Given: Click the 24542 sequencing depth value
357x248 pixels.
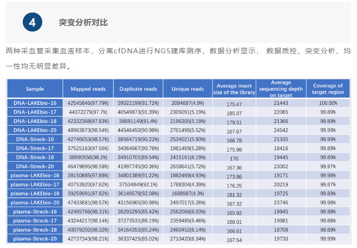Looking at the screenshot, I should 280,130.
